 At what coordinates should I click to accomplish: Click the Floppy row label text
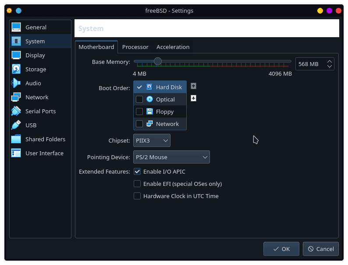coord(165,112)
